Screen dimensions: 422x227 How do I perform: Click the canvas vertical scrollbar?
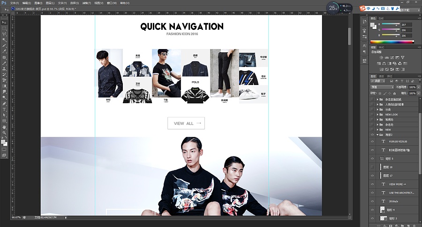click(x=350, y=36)
